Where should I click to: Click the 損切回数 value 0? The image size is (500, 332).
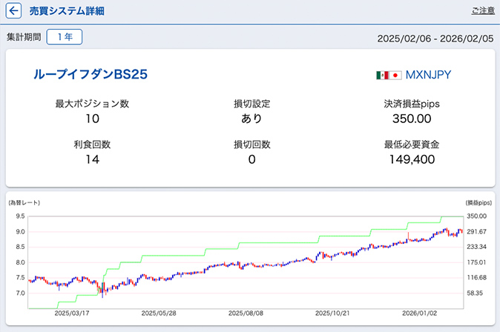[251, 159]
